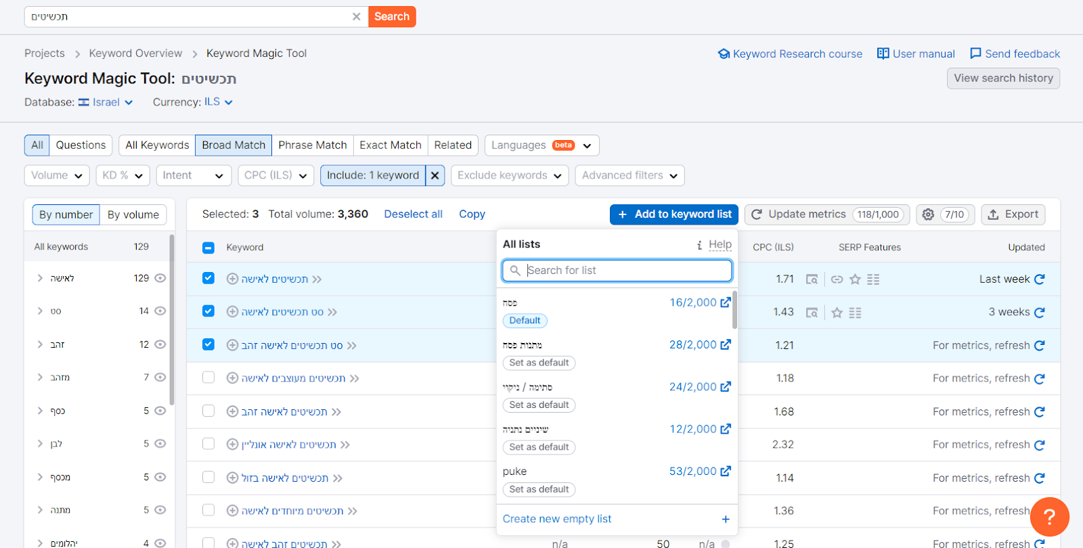This screenshot has height=548, width=1083.
Task: Click the plus icon on second keyword row
Action: (232, 312)
